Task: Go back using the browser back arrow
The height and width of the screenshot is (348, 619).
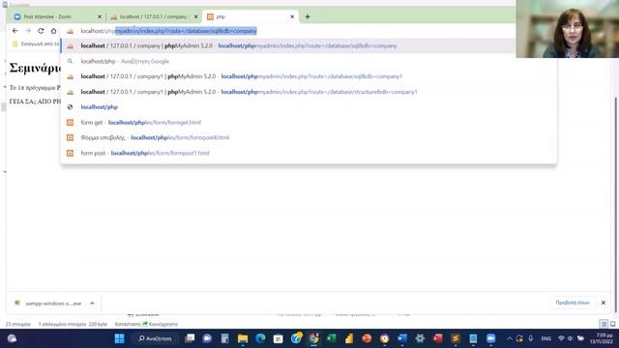Action: (x=15, y=31)
